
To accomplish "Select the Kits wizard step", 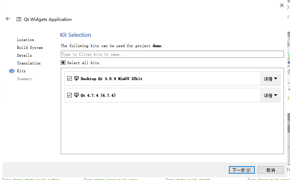I will tap(21, 71).
